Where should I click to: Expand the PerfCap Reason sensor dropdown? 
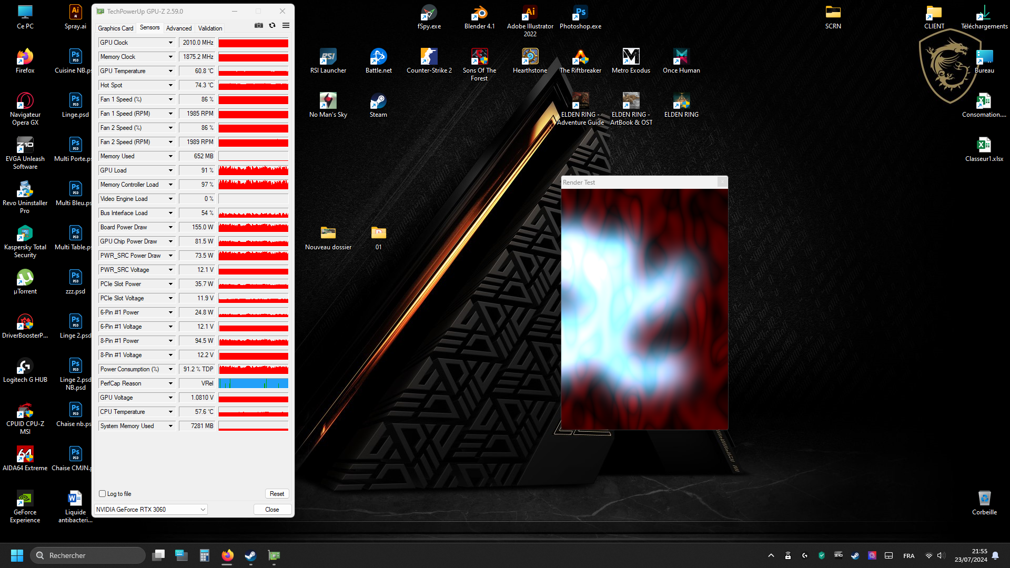tap(170, 383)
